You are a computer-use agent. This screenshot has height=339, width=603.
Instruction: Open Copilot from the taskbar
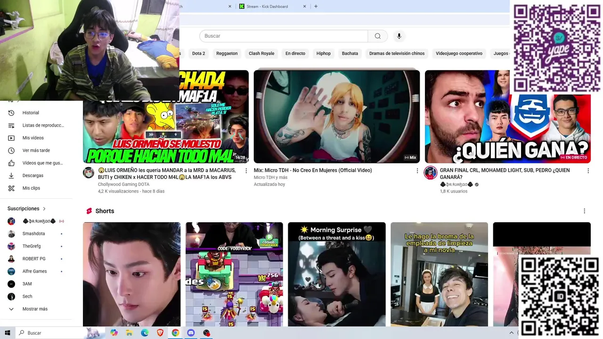[x=114, y=333]
